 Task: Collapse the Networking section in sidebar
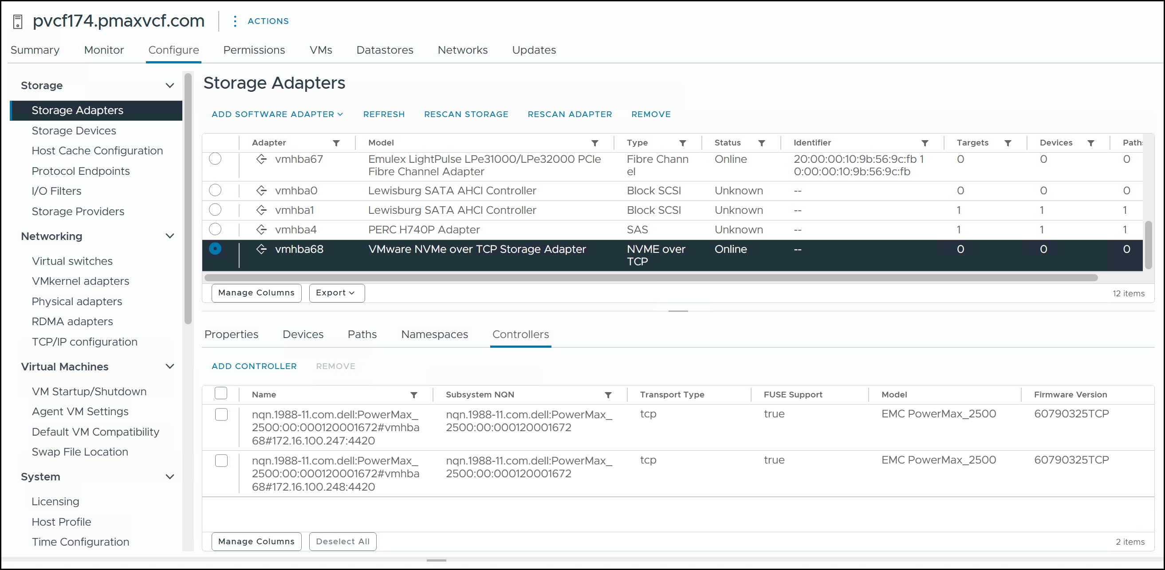coord(169,236)
